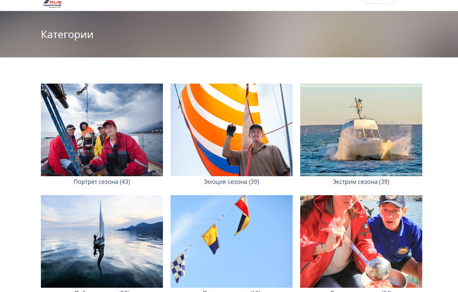Open the couple with soup ladle thumbnail
The height and width of the screenshot is (292, 458).
361,241
